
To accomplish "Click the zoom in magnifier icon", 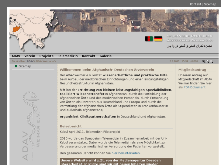I will coord(204,61).
